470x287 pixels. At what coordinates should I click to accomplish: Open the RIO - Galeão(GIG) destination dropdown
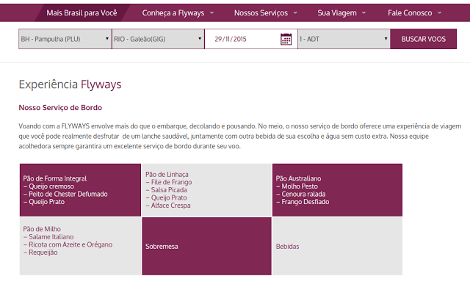click(x=158, y=39)
